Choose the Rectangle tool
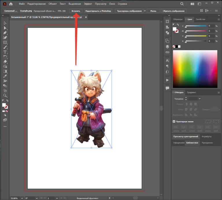The height and width of the screenshot is (200, 222). point(5,42)
